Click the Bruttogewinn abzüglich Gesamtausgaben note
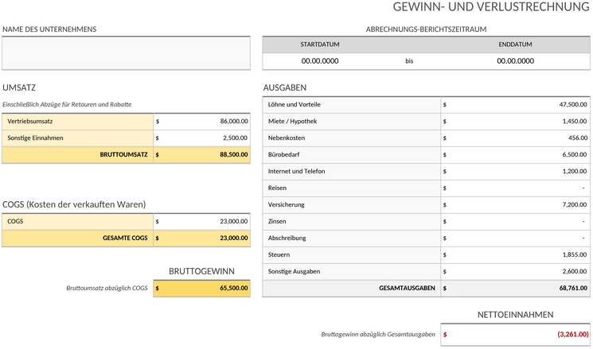593x349 pixels. tap(378, 334)
